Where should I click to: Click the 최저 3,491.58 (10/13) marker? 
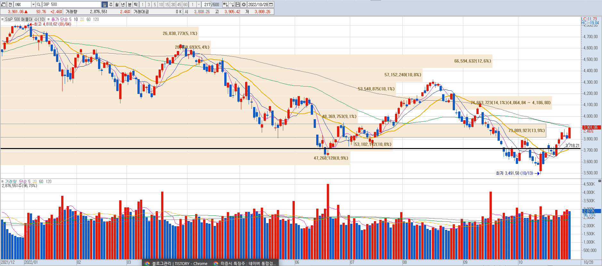click(518, 173)
